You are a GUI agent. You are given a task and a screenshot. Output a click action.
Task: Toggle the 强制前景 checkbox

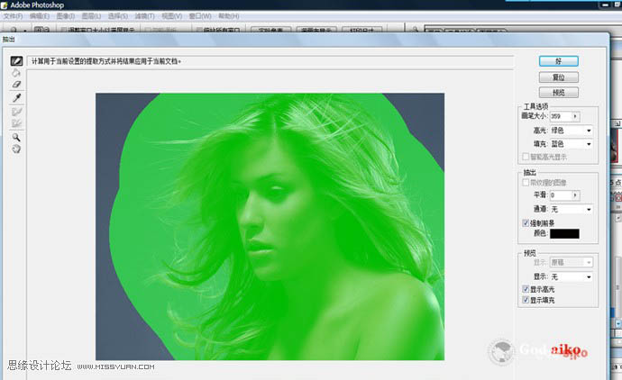click(x=526, y=222)
